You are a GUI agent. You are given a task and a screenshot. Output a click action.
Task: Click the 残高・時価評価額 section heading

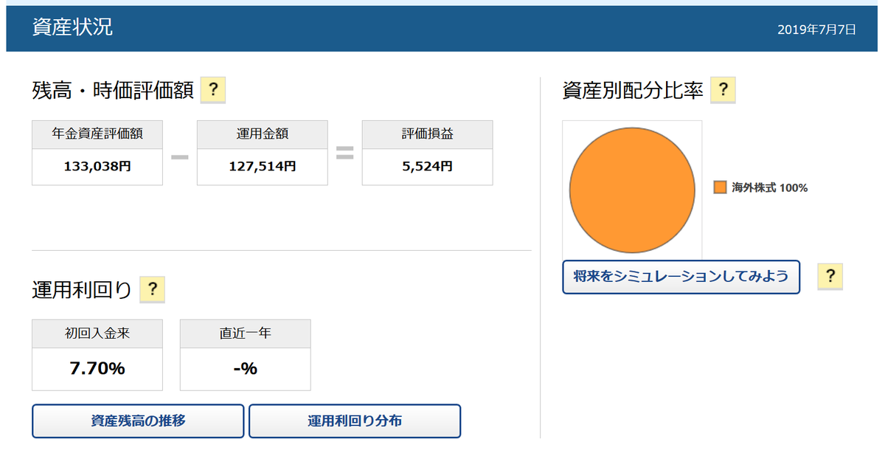point(113,91)
